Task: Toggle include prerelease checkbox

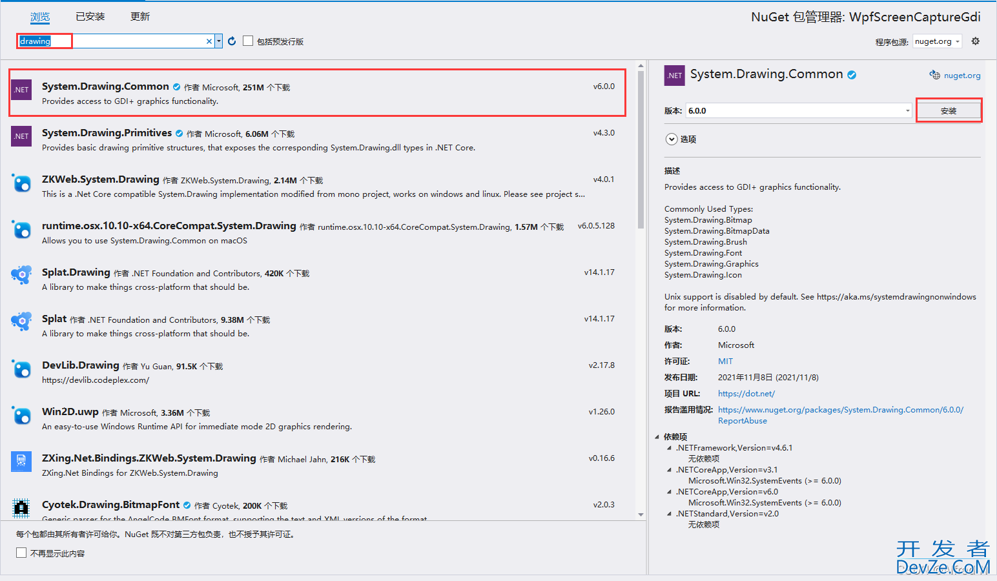Action: [x=248, y=41]
